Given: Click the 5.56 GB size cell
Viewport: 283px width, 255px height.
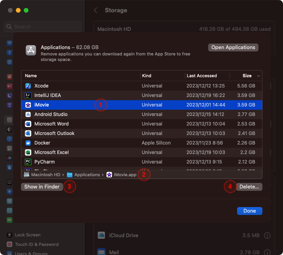Looking at the screenshot, I should [246, 86].
